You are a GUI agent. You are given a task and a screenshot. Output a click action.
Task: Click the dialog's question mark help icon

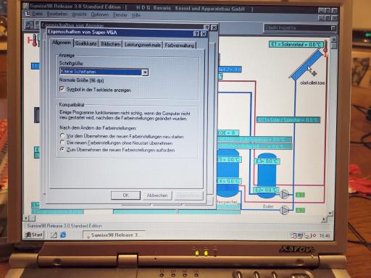click(x=197, y=34)
